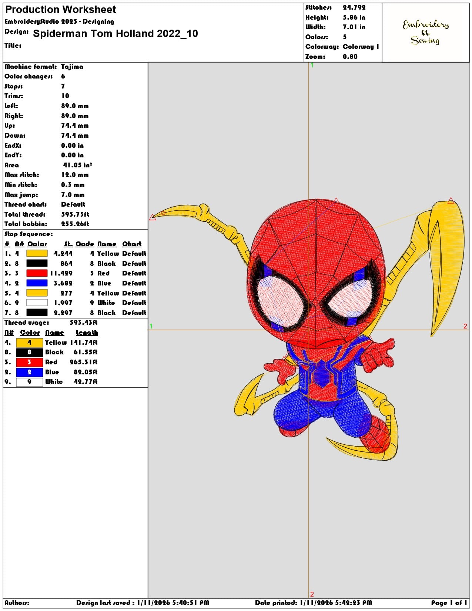472x611 pixels.
Task: Click the Yellow swatch numbered 4 in thread usage
Action: [30, 343]
